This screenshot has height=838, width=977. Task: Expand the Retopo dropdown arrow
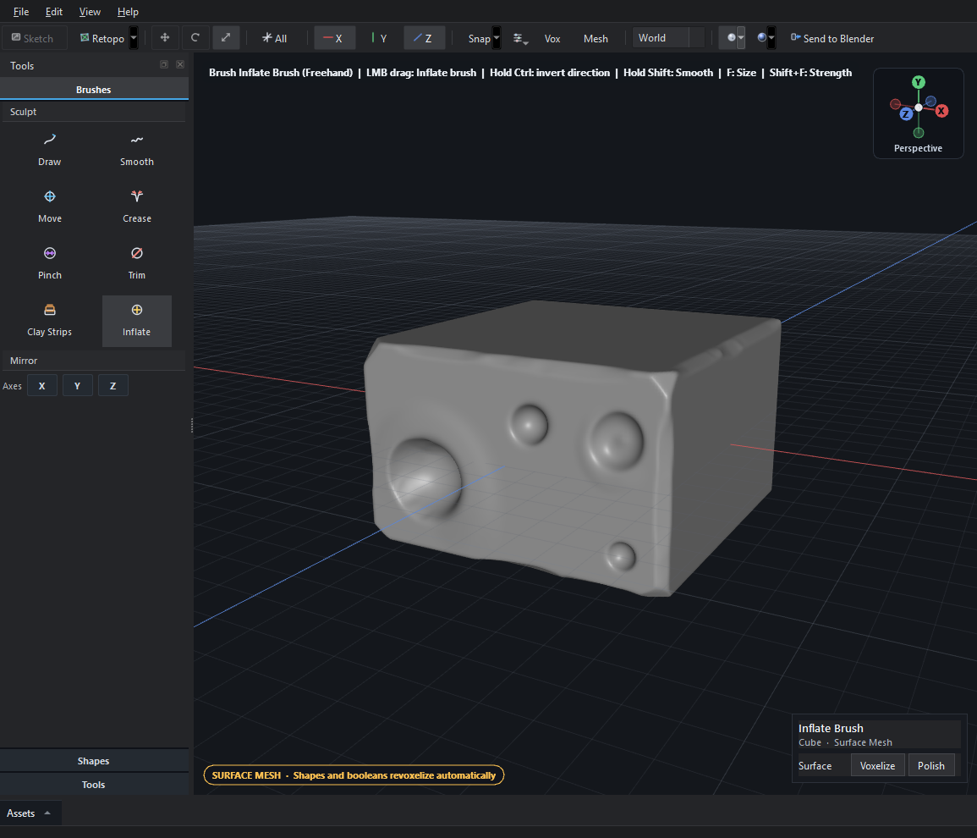(x=134, y=38)
